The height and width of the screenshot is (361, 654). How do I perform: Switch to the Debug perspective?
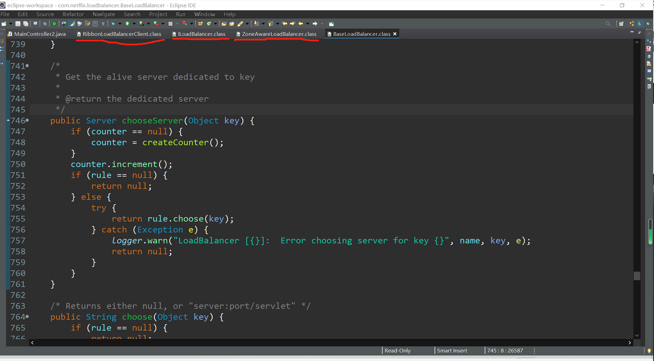pyautogui.click(x=648, y=24)
